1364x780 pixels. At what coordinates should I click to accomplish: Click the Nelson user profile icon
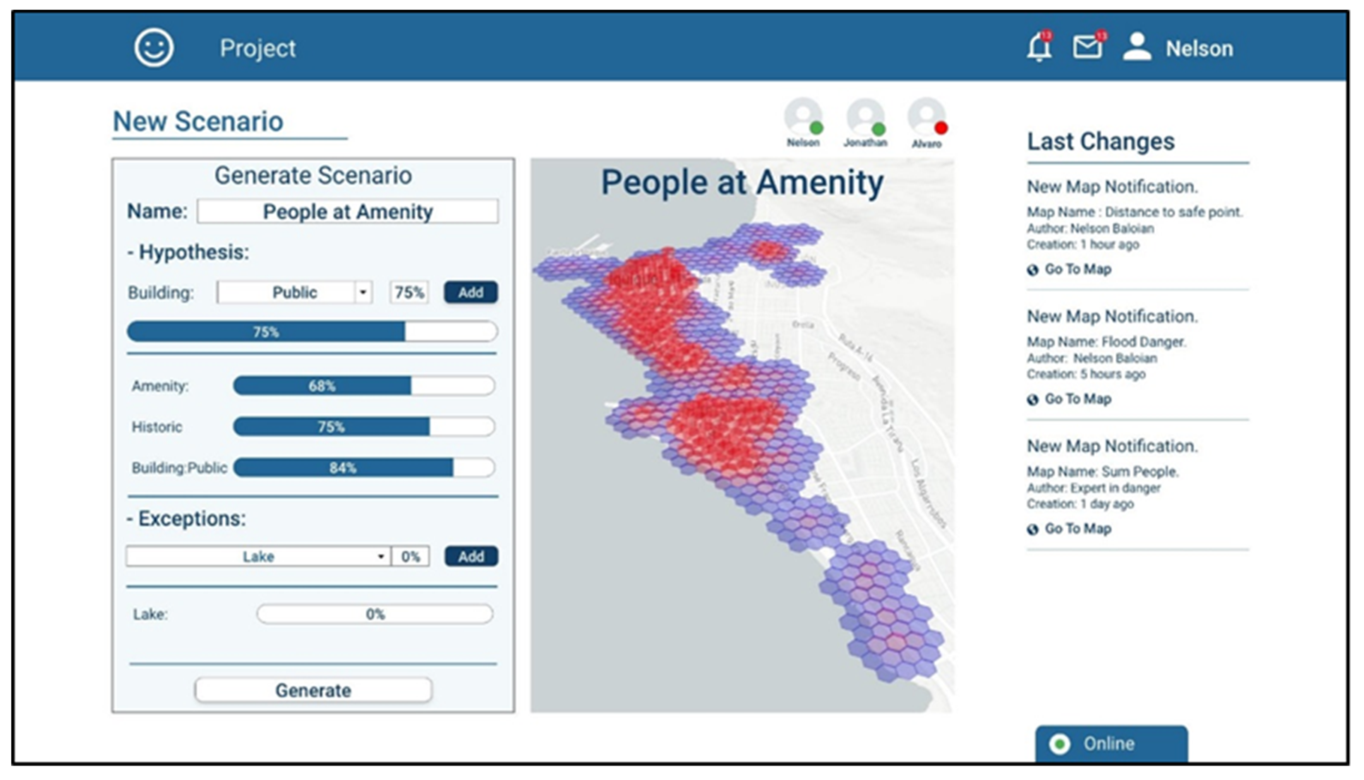coord(1137,48)
